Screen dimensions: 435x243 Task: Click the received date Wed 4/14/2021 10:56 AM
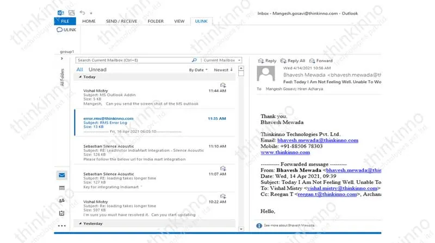click(x=307, y=68)
